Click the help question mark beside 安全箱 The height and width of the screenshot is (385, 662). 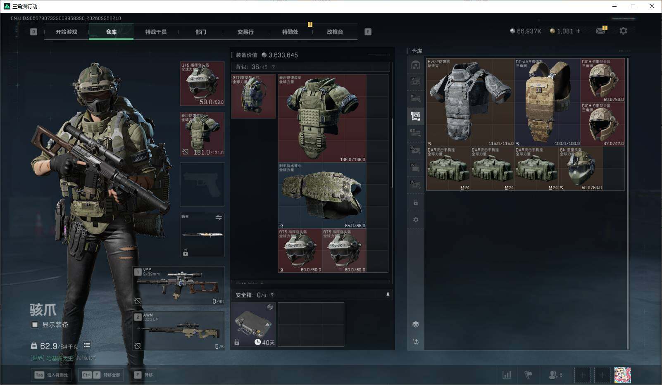coord(272,295)
